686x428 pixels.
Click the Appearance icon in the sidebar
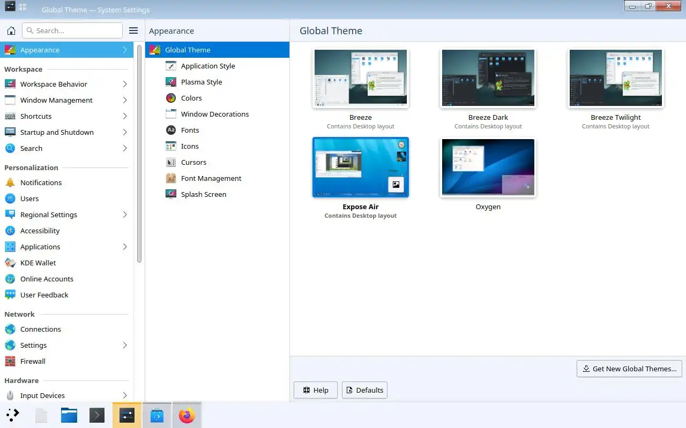click(10, 50)
